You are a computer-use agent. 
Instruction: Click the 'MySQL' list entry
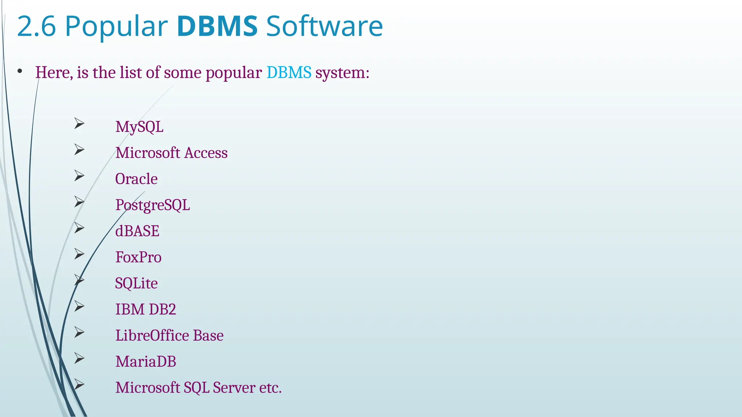(x=139, y=127)
